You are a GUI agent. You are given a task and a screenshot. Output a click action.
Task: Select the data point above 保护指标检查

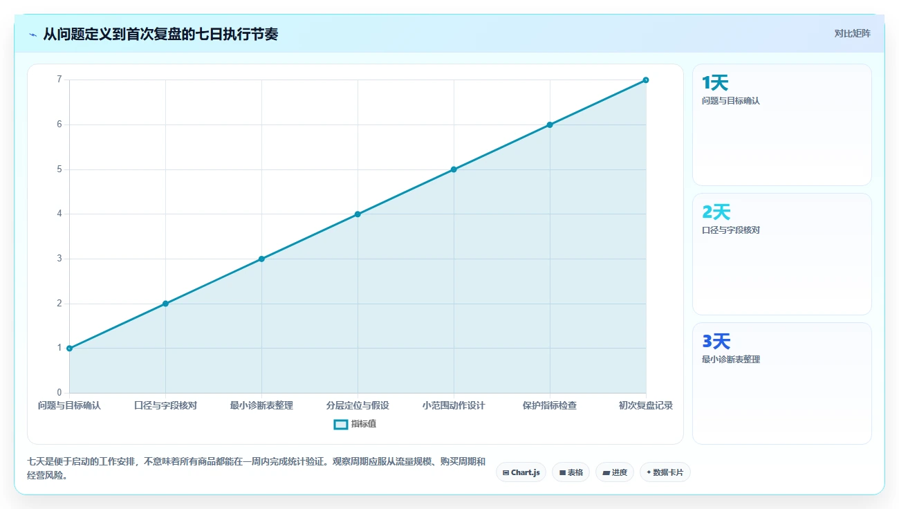click(x=550, y=124)
